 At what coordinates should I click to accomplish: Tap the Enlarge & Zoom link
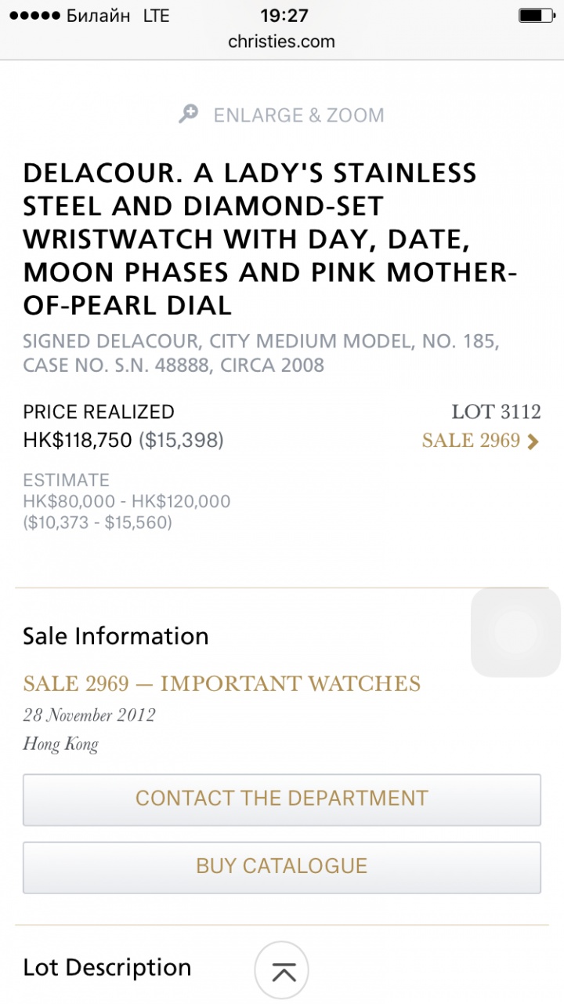pyautogui.click(x=298, y=115)
